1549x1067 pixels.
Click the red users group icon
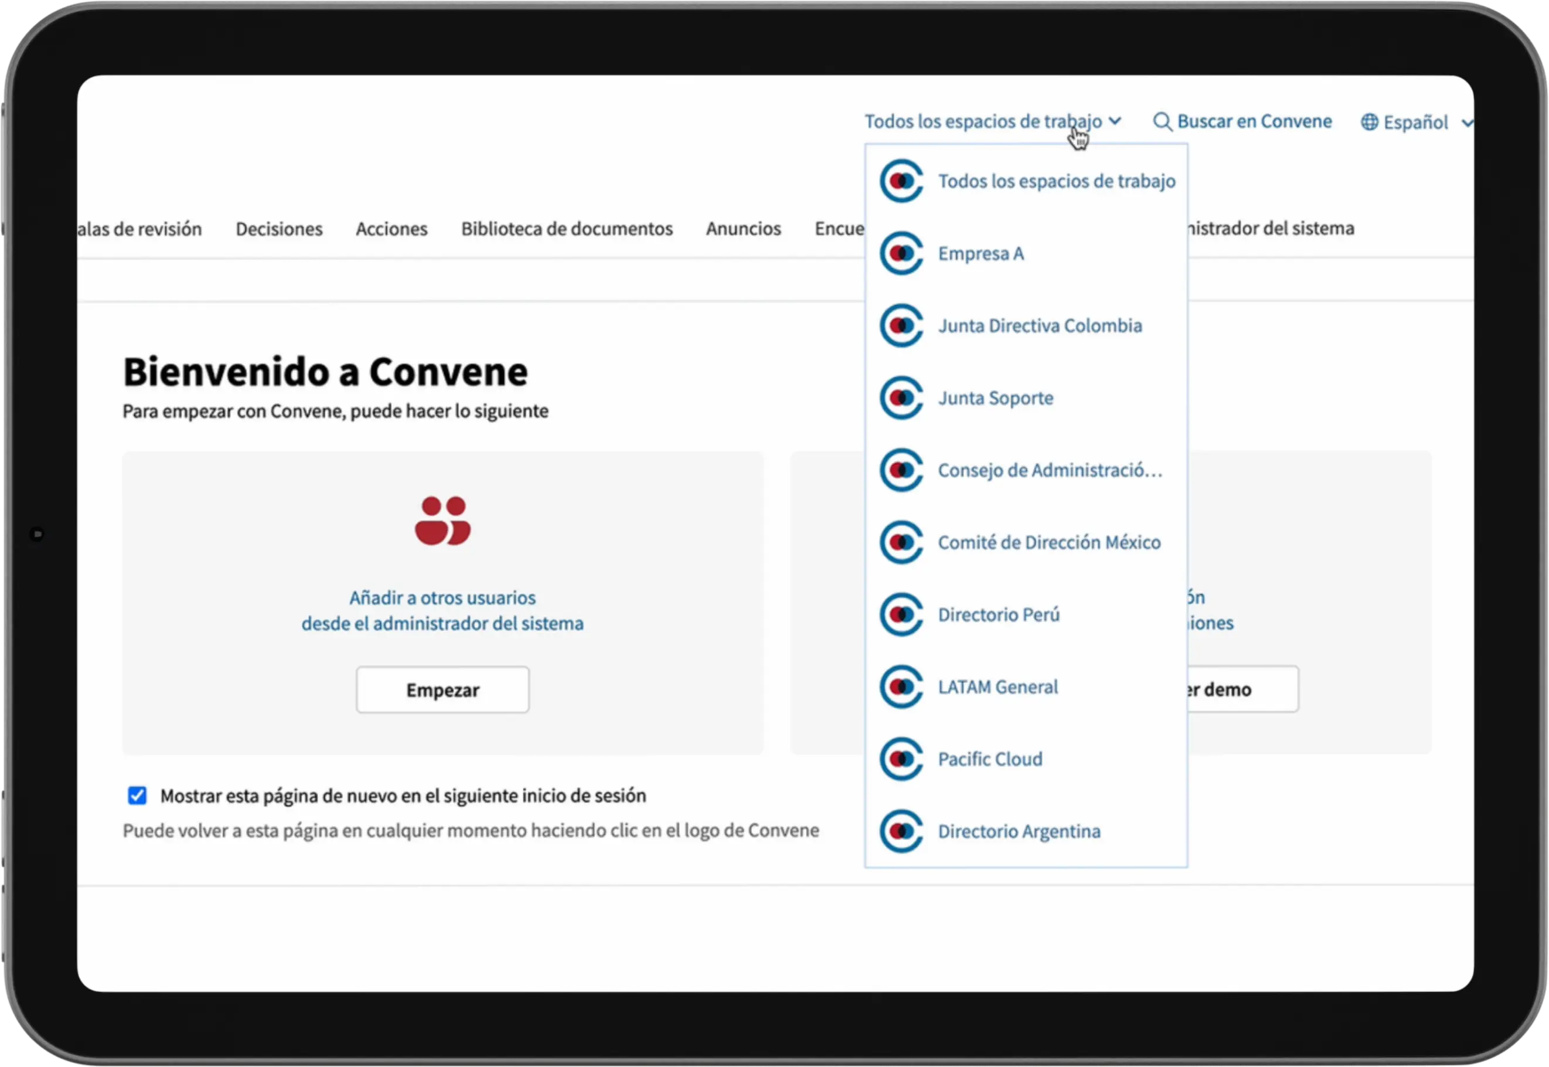pyautogui.click(x=442, y=520)
